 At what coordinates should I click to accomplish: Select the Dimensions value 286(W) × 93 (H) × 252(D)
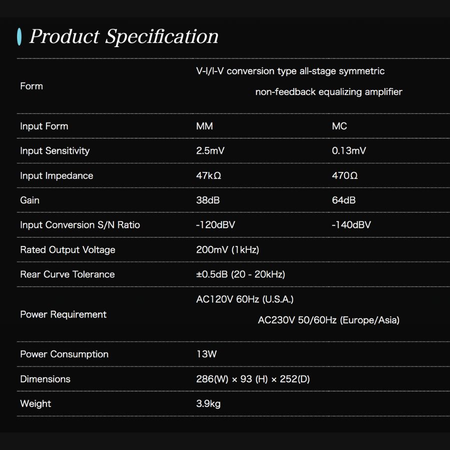pos(252,379)
